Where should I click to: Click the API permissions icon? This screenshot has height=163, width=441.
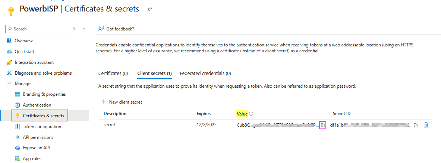[x=18, y=137]
